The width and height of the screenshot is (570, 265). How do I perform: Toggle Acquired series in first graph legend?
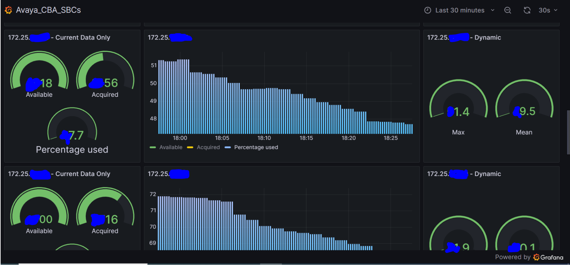point(208,147)
